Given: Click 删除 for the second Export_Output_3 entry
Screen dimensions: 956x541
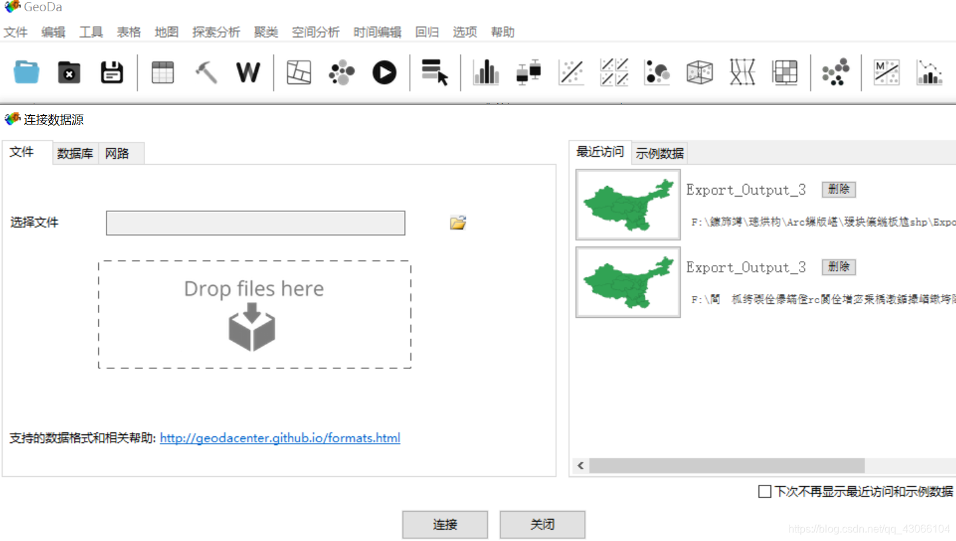Looking at the screenshot, I should 839,267.
